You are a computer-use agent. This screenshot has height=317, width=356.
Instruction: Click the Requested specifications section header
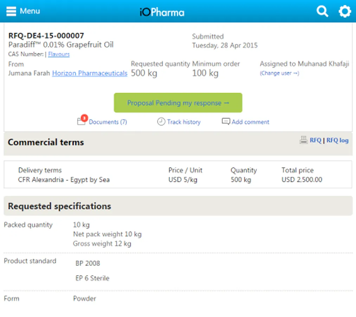178,206
